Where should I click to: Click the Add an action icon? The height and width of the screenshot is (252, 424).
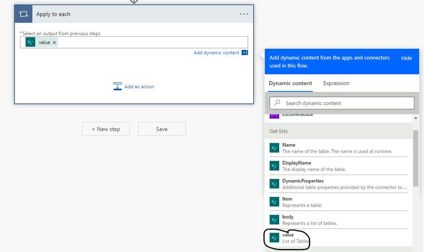(118, 86)
